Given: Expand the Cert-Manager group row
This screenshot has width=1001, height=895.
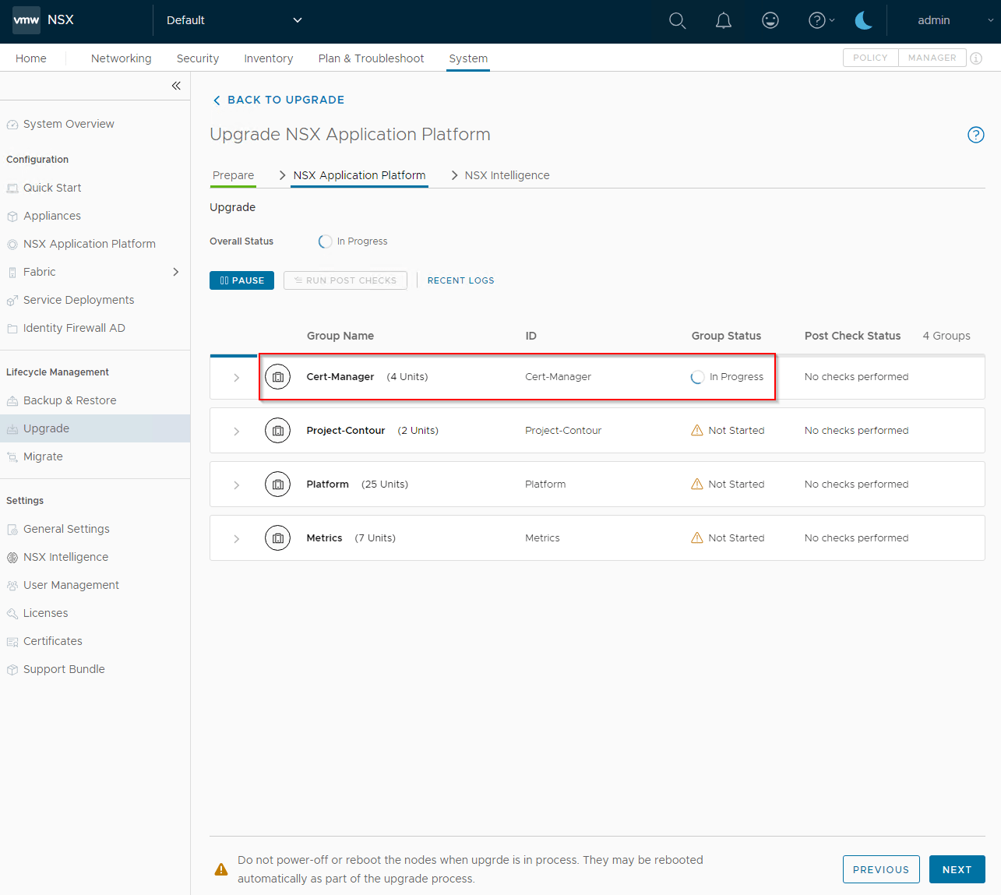Looking at the screenshot, I should click(x=237, y=378).
